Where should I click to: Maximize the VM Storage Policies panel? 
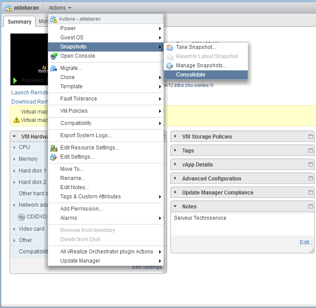[x=311, y=137]
